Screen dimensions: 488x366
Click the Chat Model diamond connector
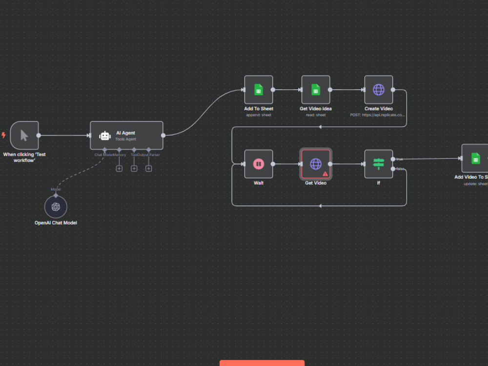coord(104,150)
